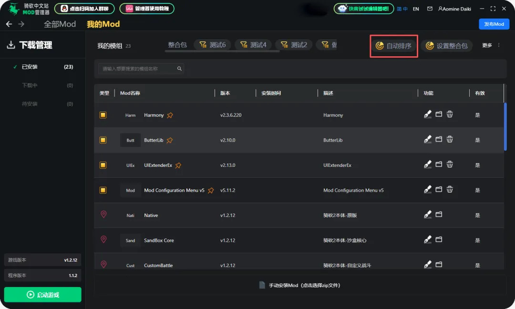Toggle the Mod Configuration Menu v5 checkbox
The image size is (515, 309).
(x=103, y=190)
